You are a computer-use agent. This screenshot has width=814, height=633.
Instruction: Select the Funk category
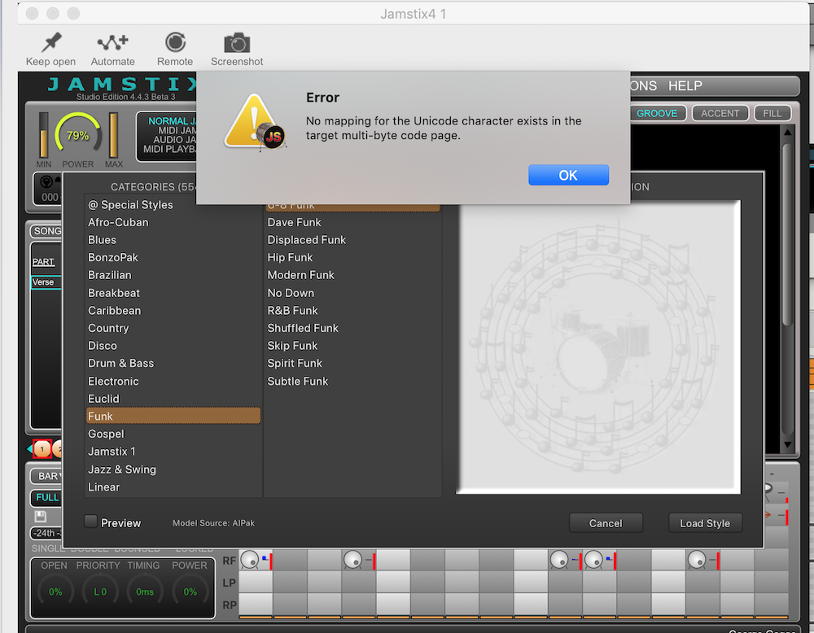click(173, 416)
